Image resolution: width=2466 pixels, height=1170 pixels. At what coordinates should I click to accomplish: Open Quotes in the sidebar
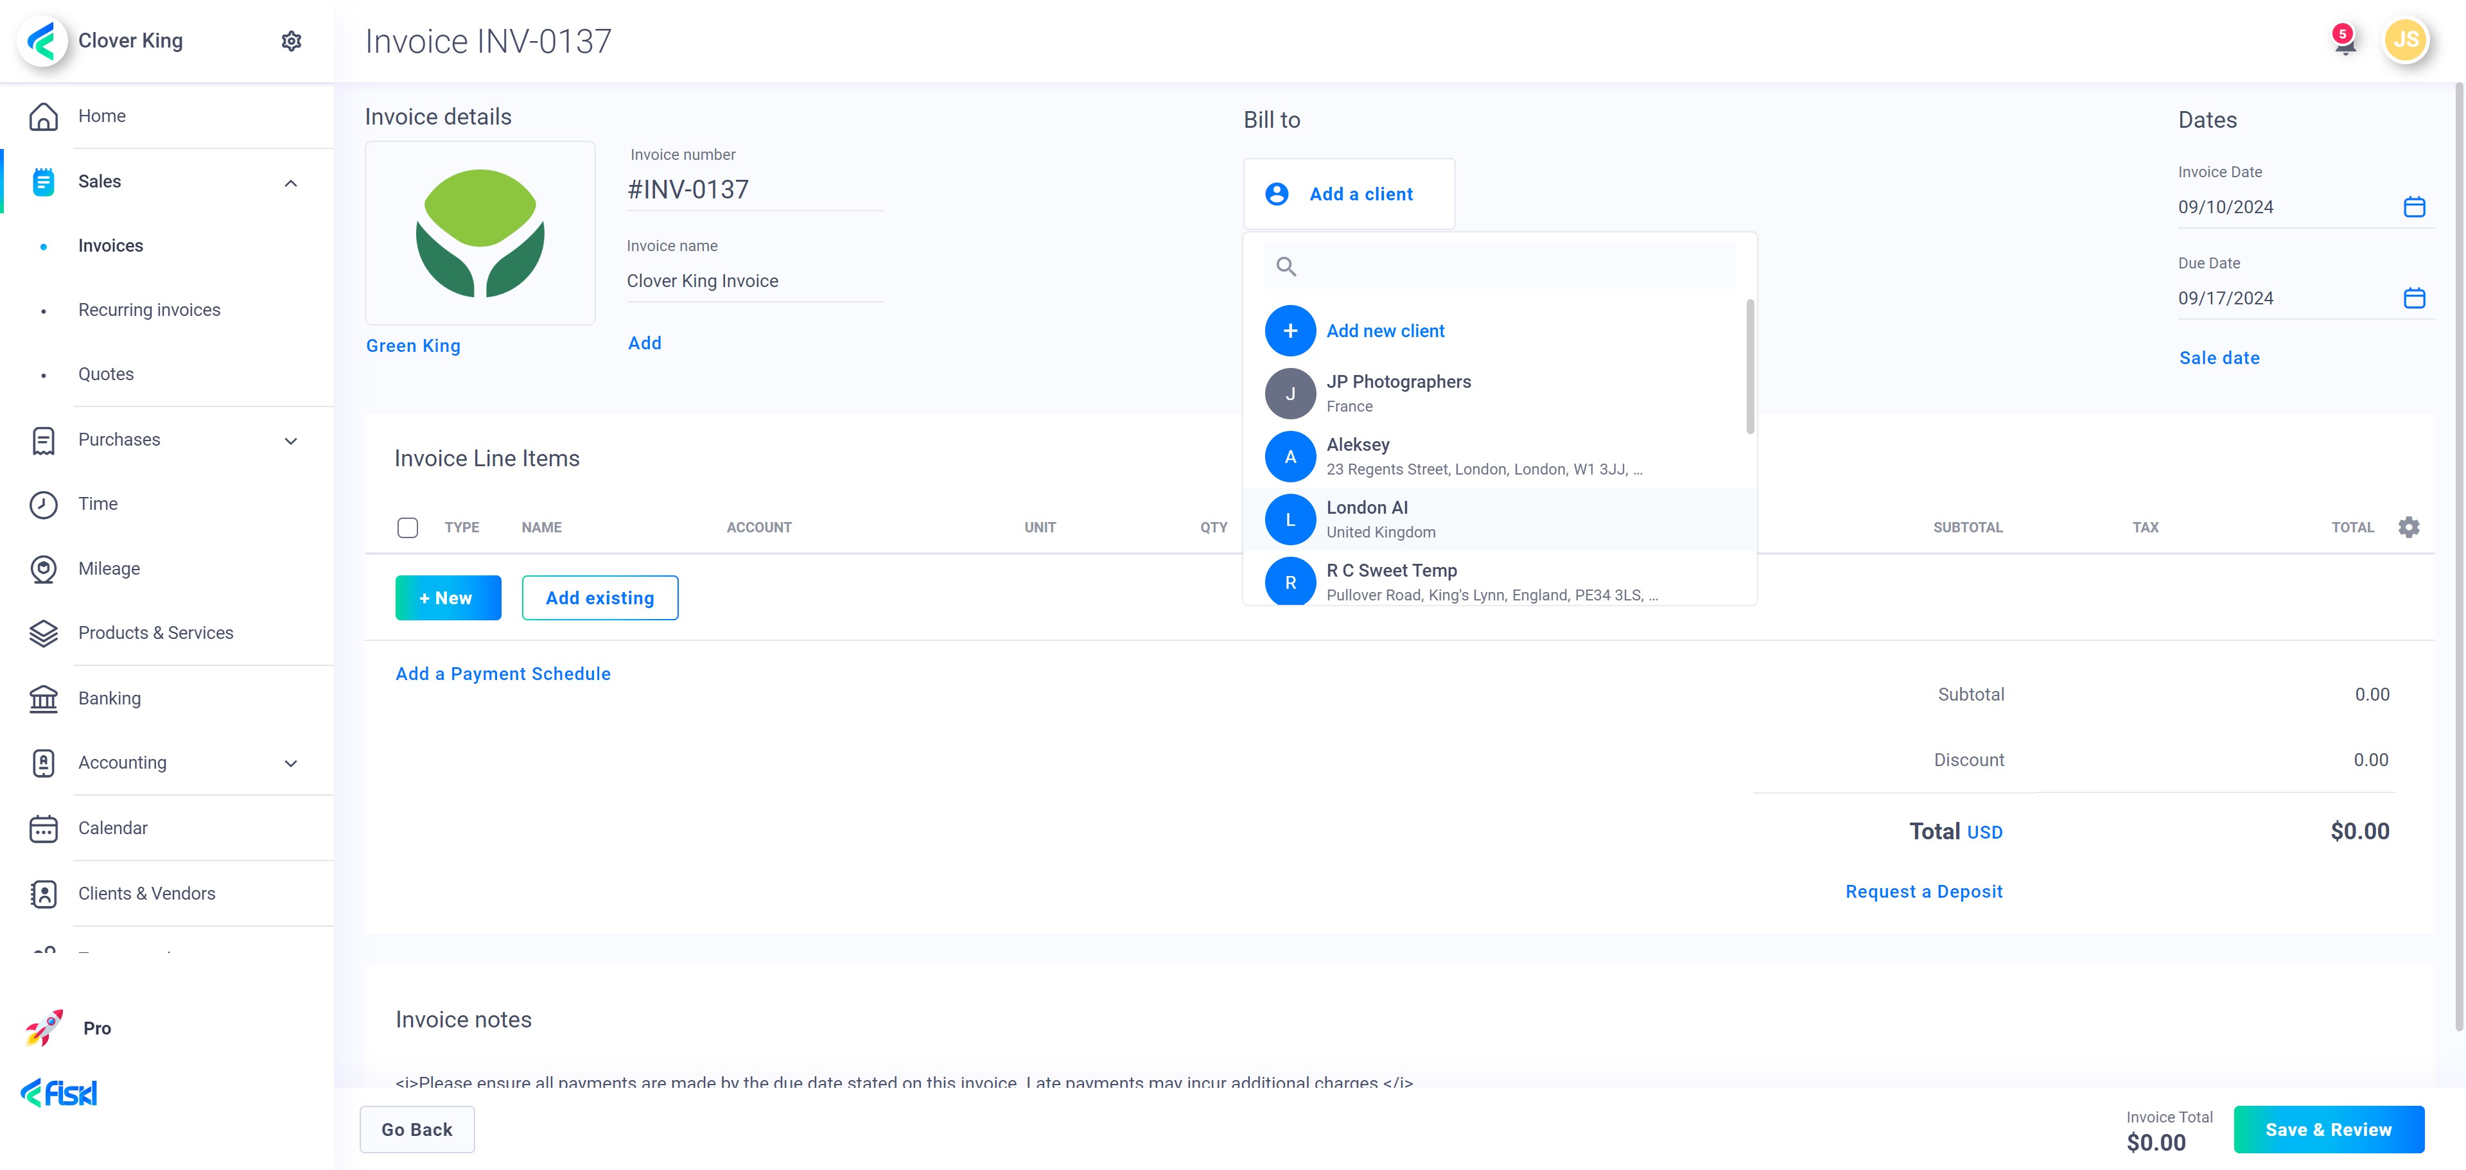point(106,374)
